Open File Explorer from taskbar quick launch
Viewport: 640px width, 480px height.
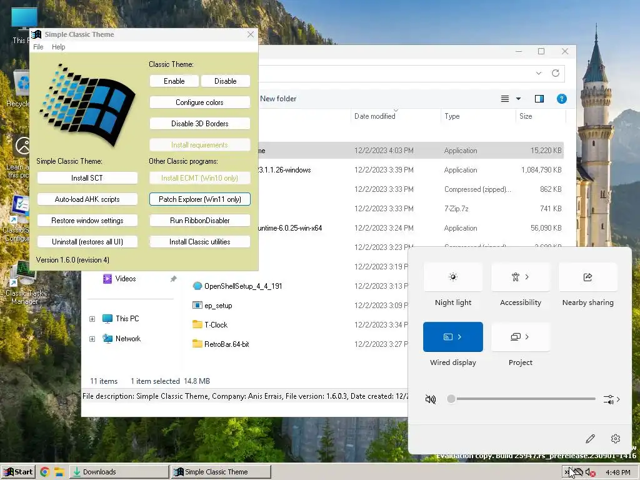(x=59, y=472)
